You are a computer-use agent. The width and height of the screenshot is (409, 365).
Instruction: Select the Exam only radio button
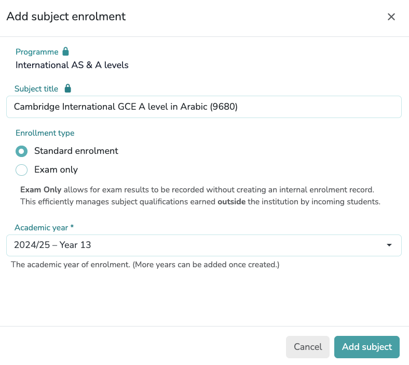(21, 170)
